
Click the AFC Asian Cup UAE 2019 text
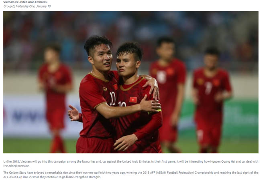[19, 177]
